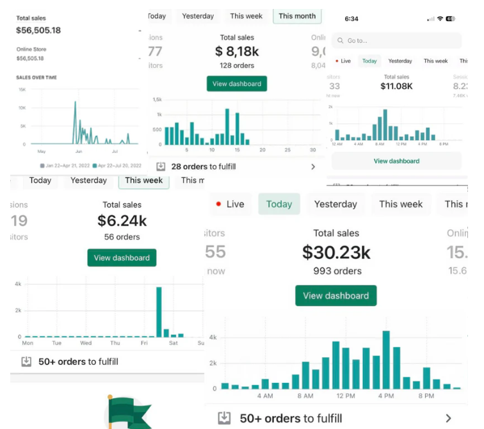The height and width of the screenshot is (429, 484).
Task: Open View dashboard link in the $11.08K phone panel
Action: pos(397,161)
